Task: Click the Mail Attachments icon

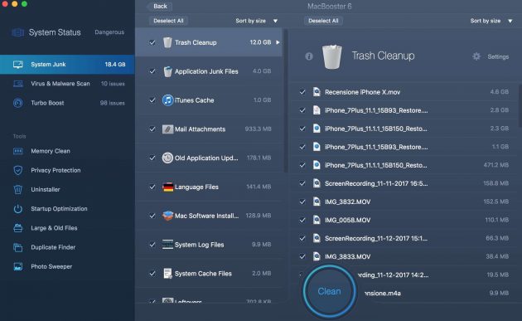Action: (x=167, y=129)
